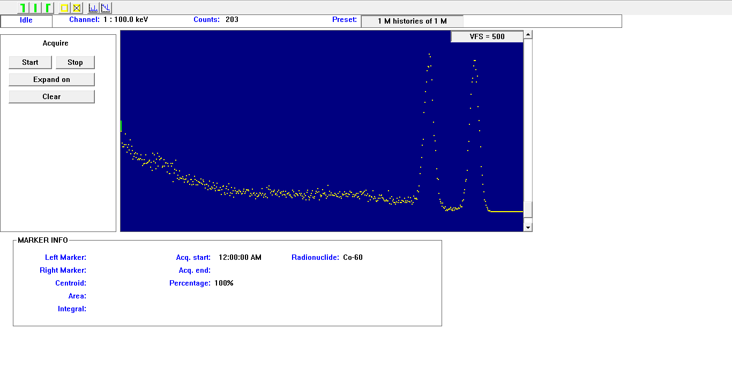Switch to the logarithmic decay plot icon

[106, 8]
